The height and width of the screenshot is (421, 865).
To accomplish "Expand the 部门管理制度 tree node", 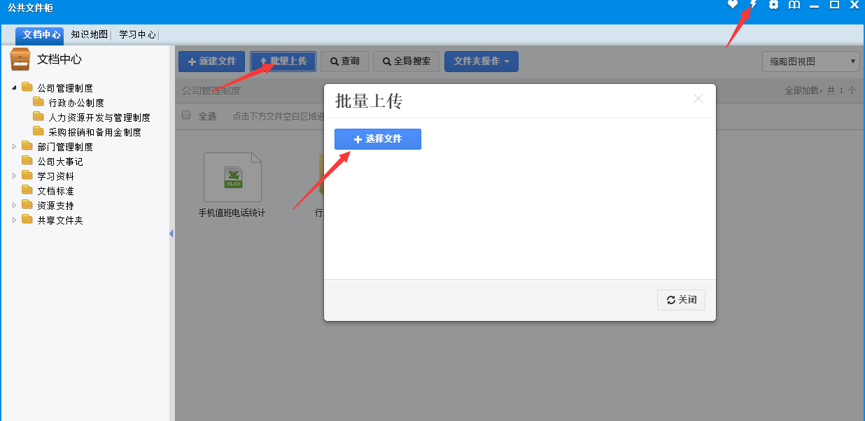I will 14,147.
